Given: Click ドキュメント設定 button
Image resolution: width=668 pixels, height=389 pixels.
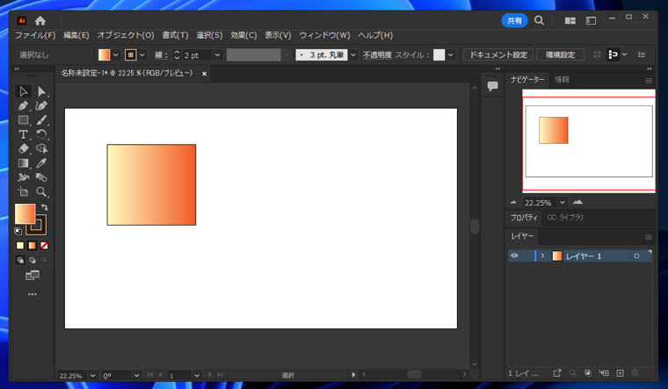Looking at the screenshot, I should 498,55.
